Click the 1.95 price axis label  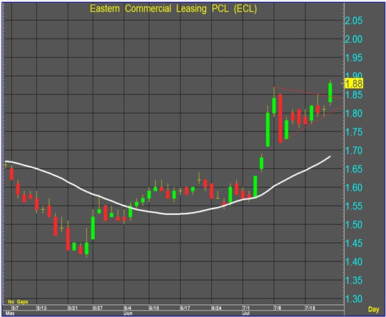354,58
